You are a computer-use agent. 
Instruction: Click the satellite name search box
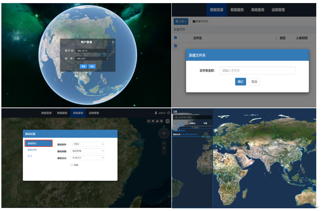(x=192, y=117)
